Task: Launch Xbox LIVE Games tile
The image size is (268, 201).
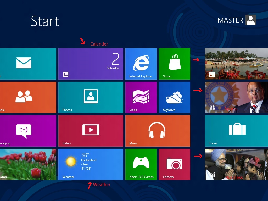Action: (x=141, y=164)
